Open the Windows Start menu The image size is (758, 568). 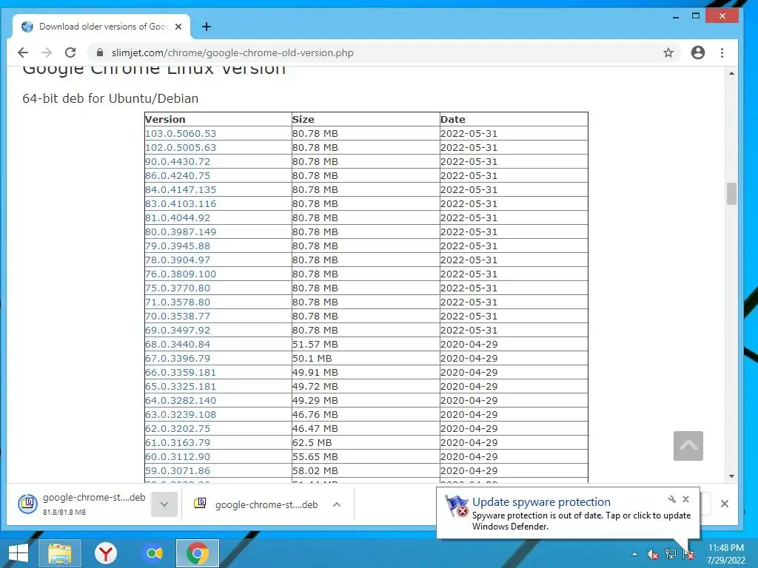pos(18,553)
